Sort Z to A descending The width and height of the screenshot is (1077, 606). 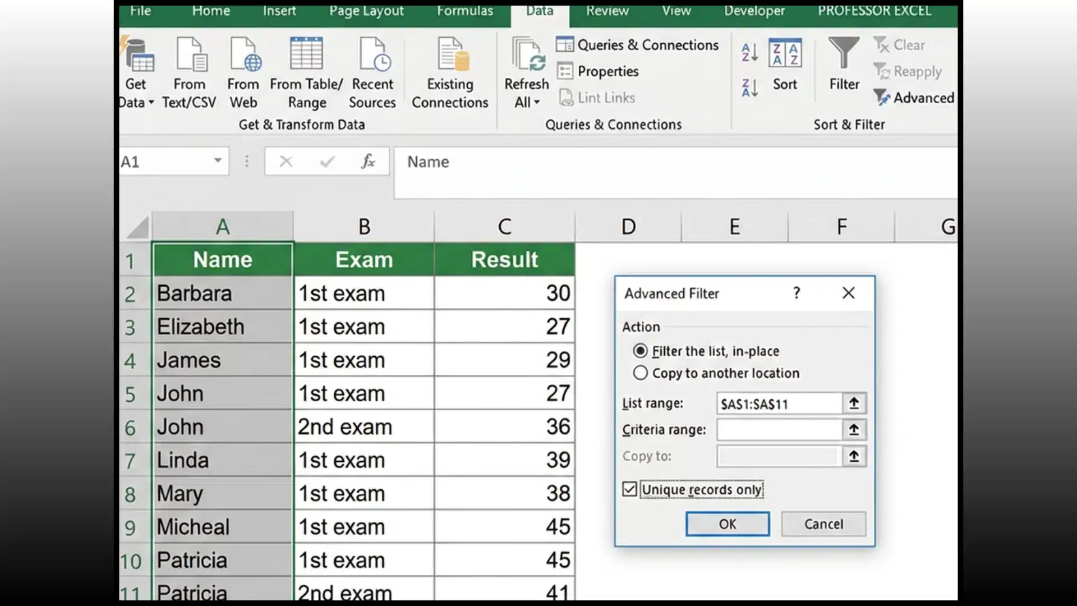(x=750, y=88)
